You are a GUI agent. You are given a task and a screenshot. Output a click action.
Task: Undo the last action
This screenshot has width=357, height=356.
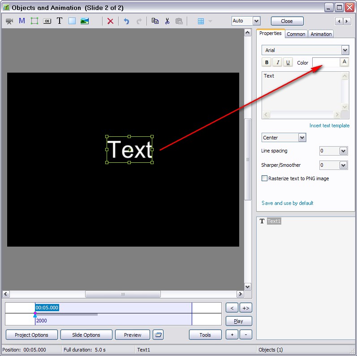[126, 21]
